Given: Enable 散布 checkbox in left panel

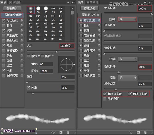Looking at the screenshot, I should click(4, 25).
